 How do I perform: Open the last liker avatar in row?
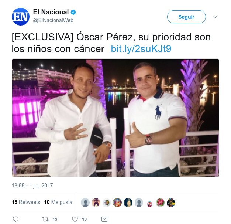[171, 203]
